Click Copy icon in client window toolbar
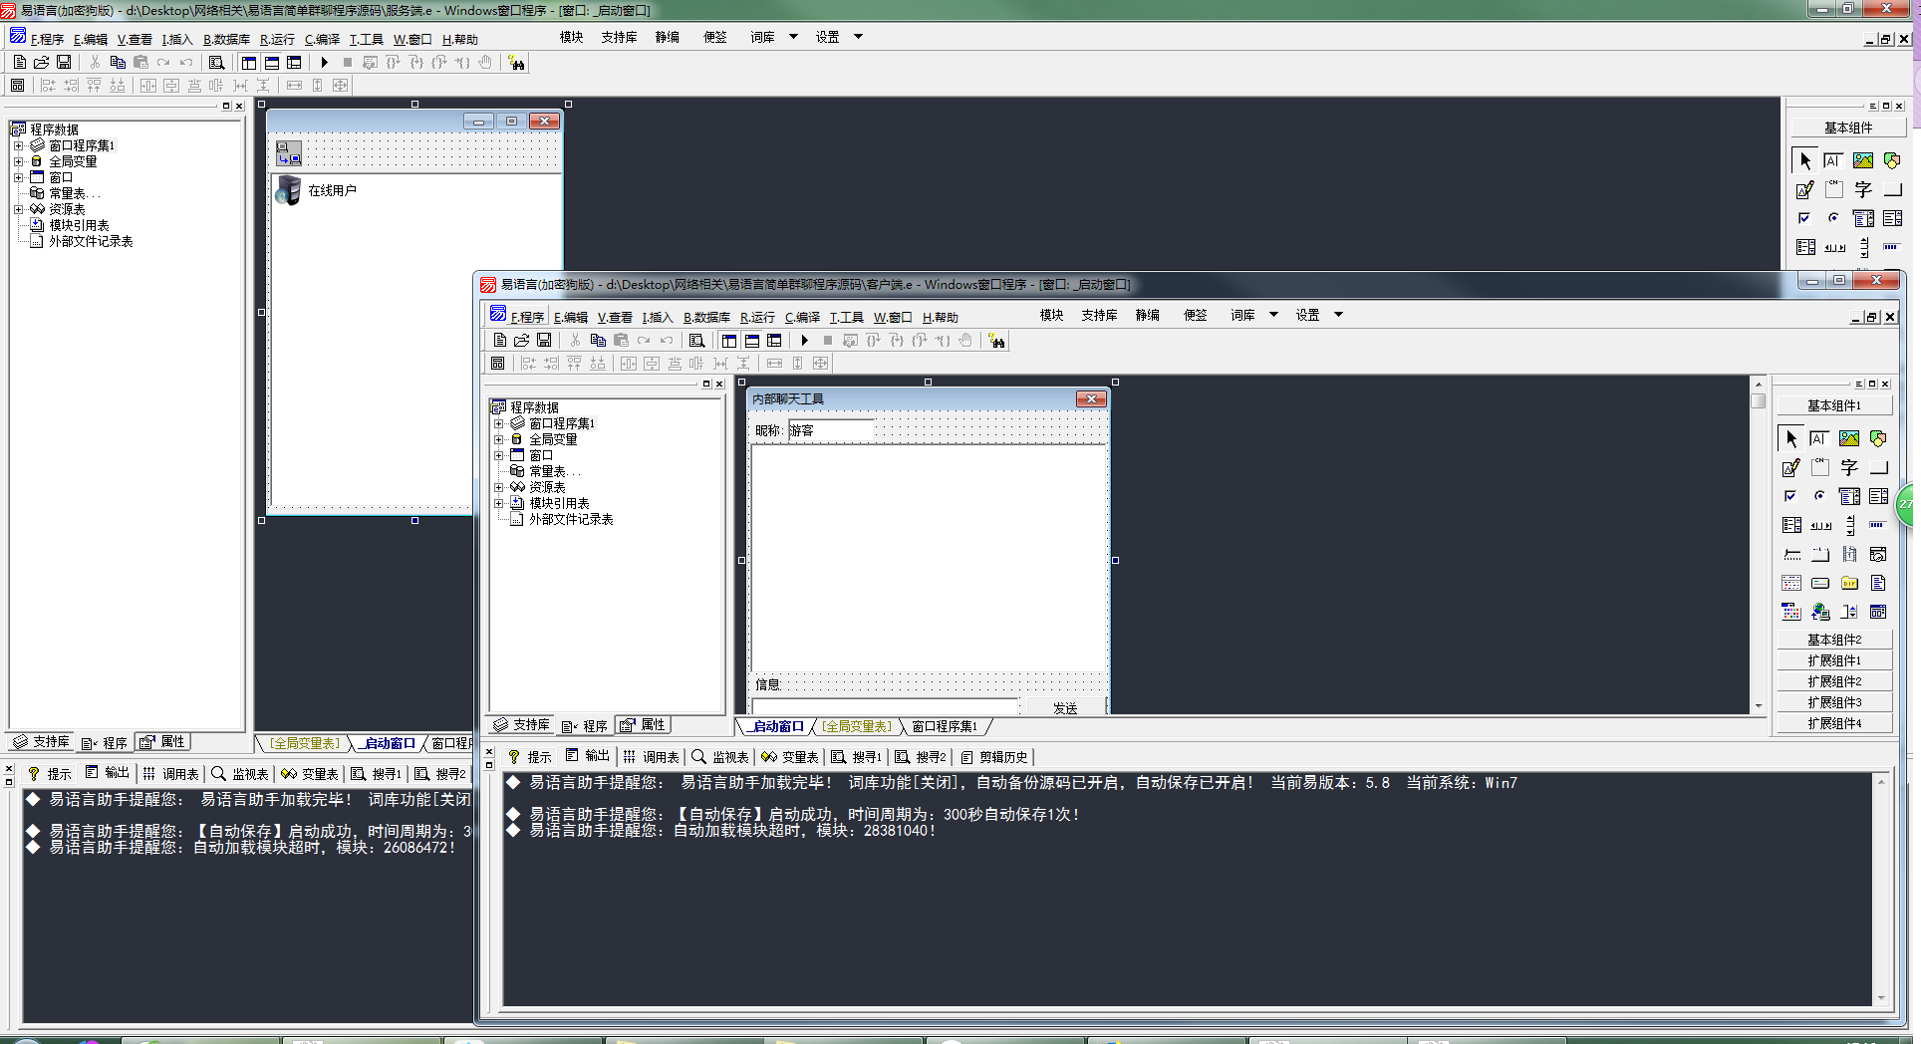The height and width of the screenshot is (1044, 1921). coord(598,341)
